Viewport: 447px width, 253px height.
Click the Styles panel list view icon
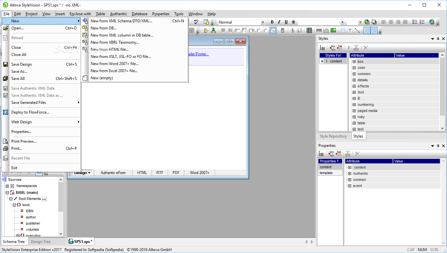pos(322,48)
